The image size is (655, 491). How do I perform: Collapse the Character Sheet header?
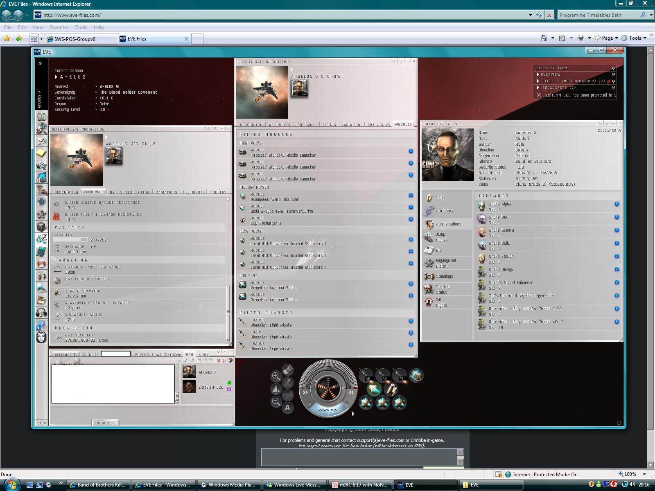point(609,131)
